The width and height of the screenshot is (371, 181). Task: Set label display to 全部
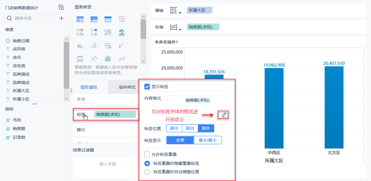coord(180,140)
